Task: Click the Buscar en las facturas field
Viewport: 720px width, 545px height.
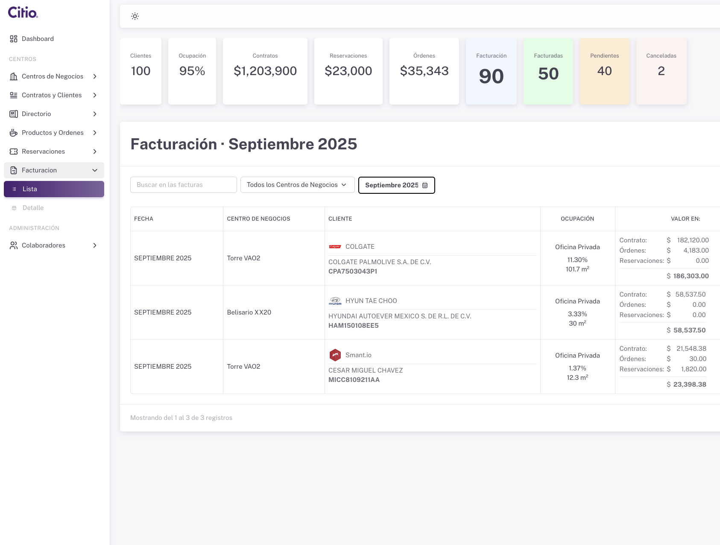Action: pos(183,185)
